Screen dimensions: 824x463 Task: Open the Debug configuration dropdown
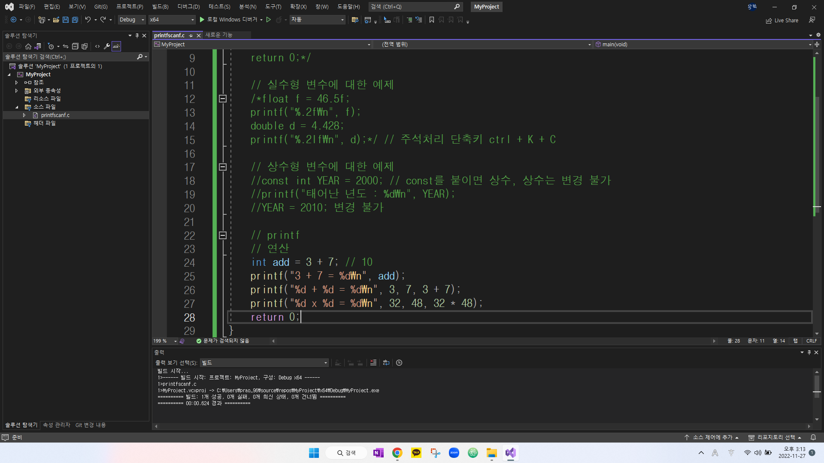[132, 20]
